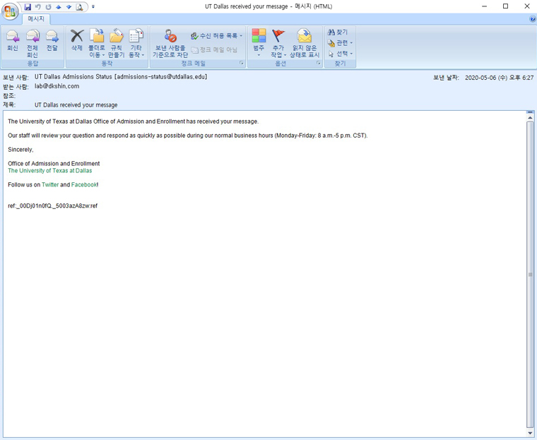Viewport: 537px width, 440px height.
Task: Click the reference line 'ref:_00Dj01n0fQ._5003azA8zw:ref'
Action: point(53,206)
